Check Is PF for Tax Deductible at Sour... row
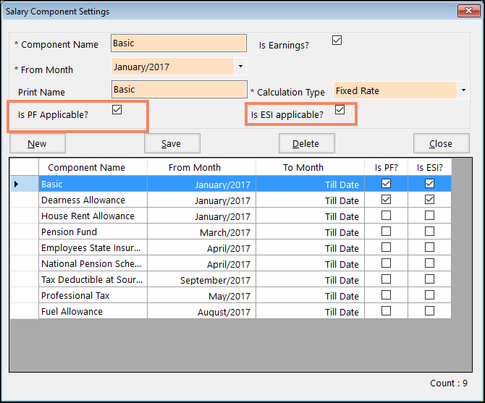 click(x=386, y=279)
